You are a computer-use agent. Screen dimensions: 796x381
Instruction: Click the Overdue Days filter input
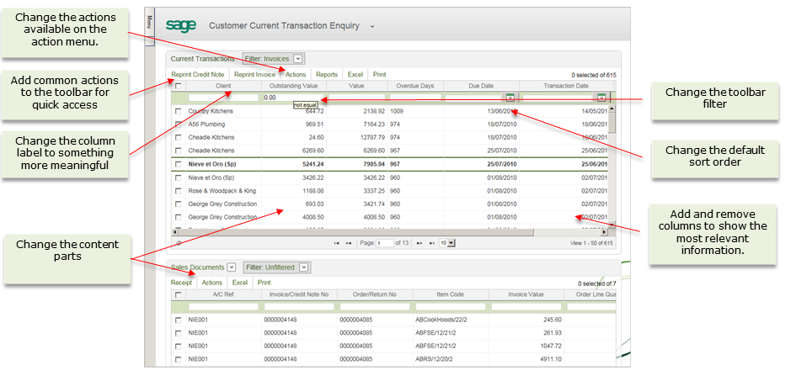pyautogui.click(x=415, y=98)
